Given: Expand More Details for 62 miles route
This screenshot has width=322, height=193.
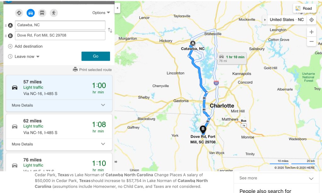Looking at the screenshot, I should pyautogui.click(x=59, y=144).
